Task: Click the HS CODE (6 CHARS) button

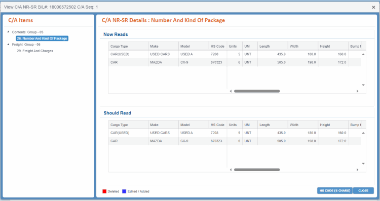Action: [335, 190]
